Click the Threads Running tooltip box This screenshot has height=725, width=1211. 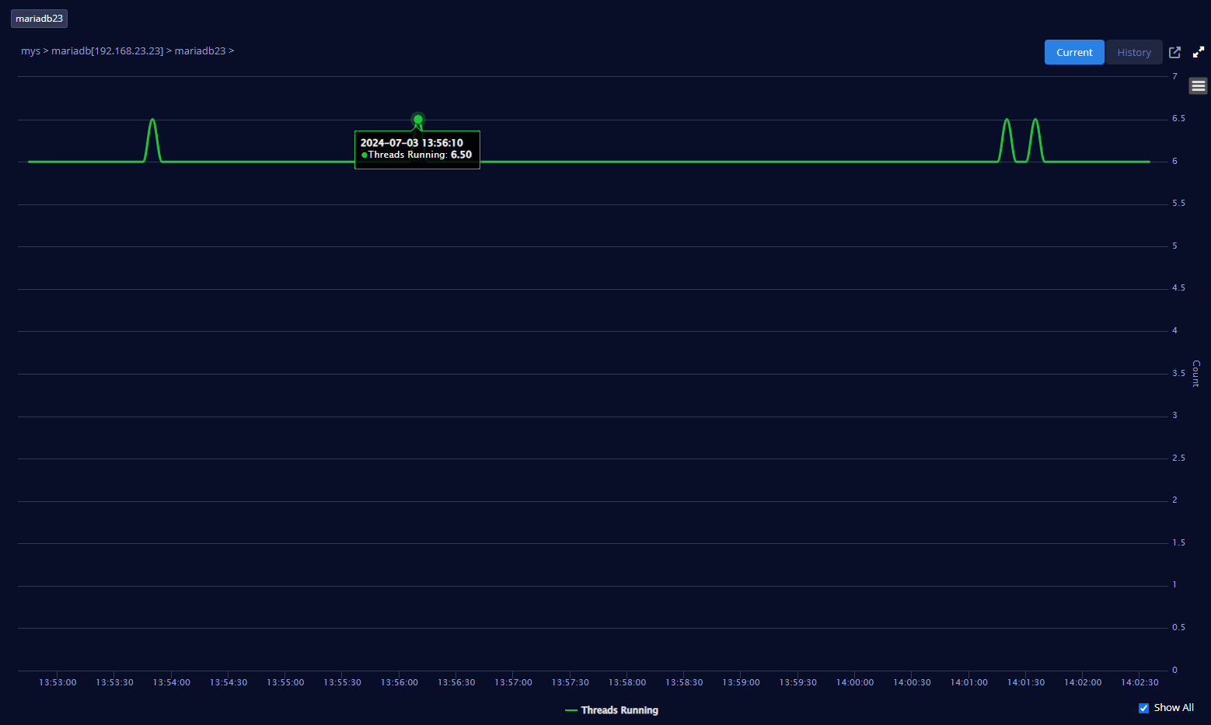(417, 149)
